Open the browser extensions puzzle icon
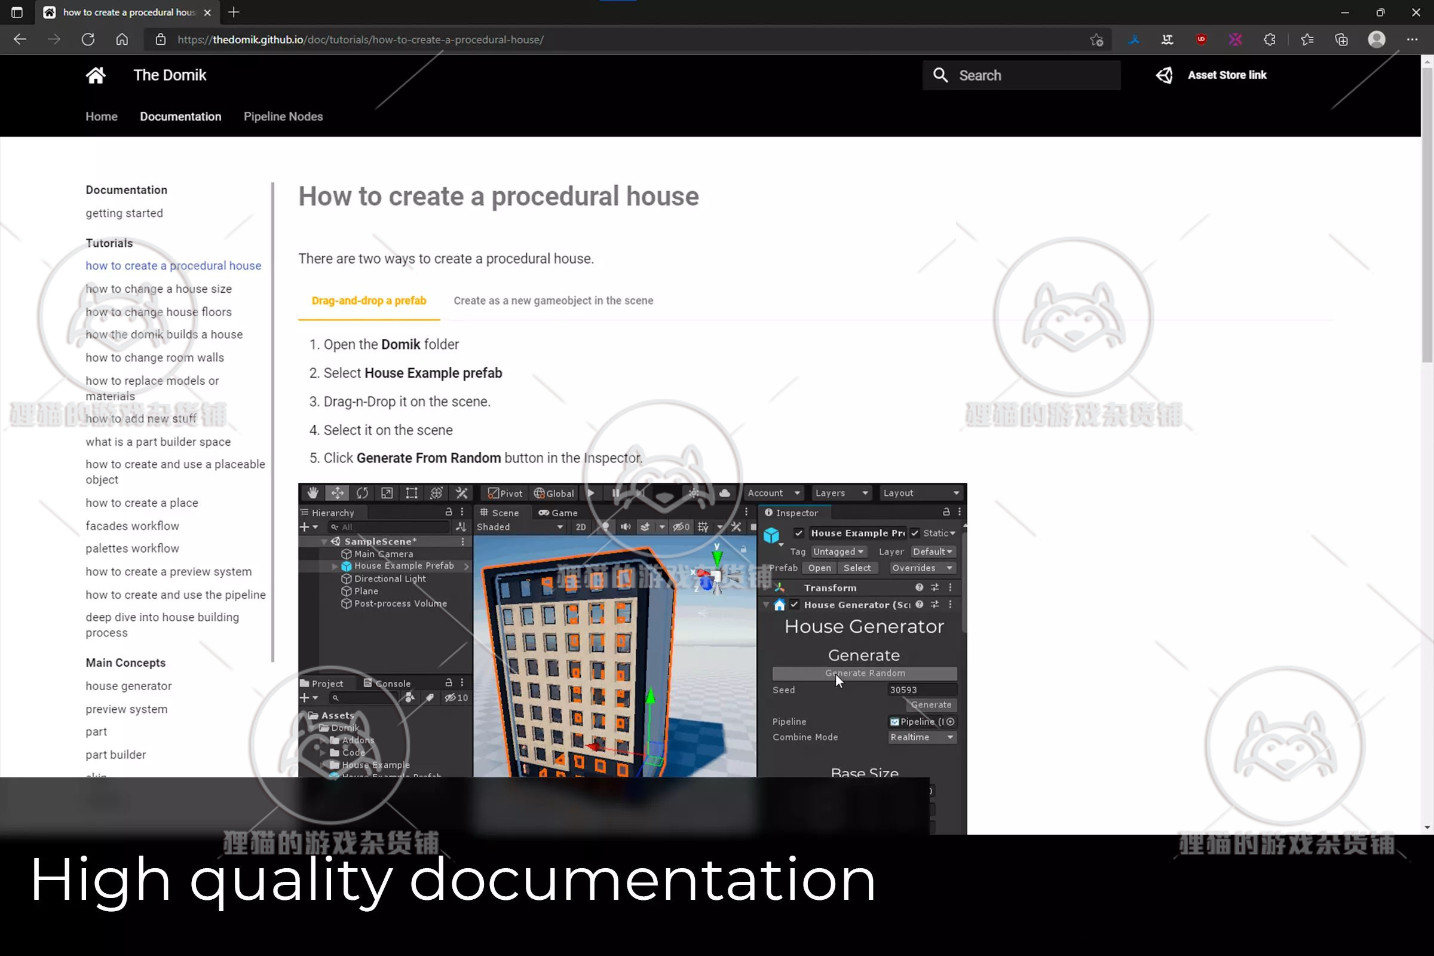Image resolution: width=1434 pixels, height=956 pixels. (x=1269, y=39)
